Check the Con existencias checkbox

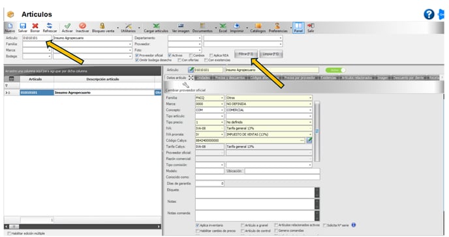(x=206, y=60)
